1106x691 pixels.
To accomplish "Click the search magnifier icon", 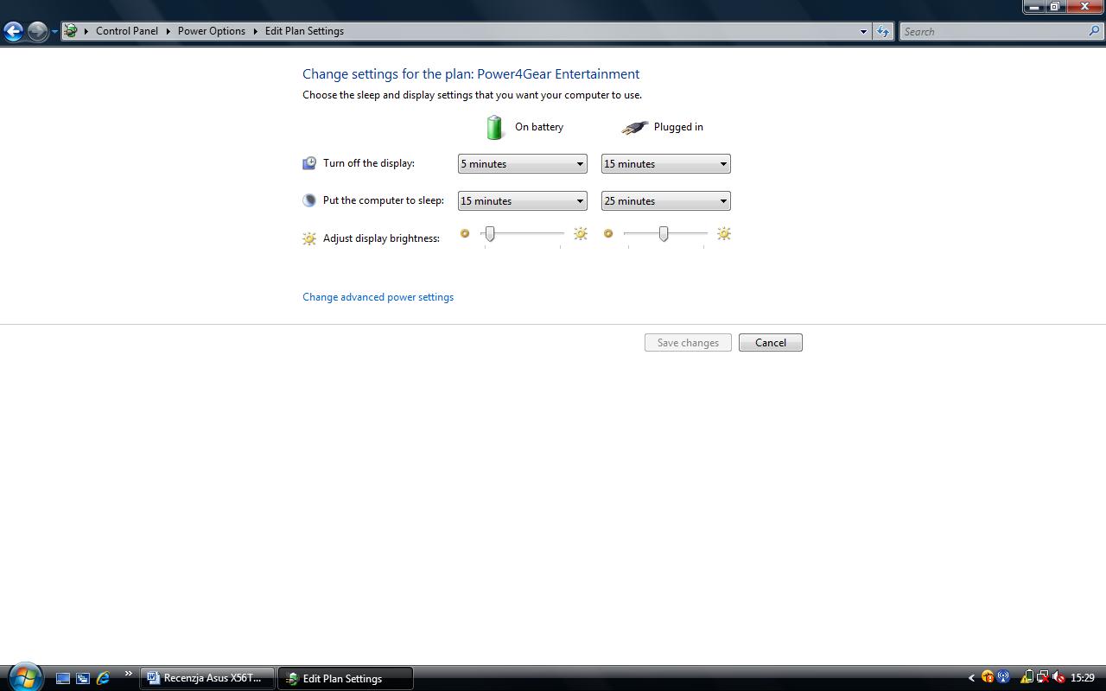I will (1095, 31).
